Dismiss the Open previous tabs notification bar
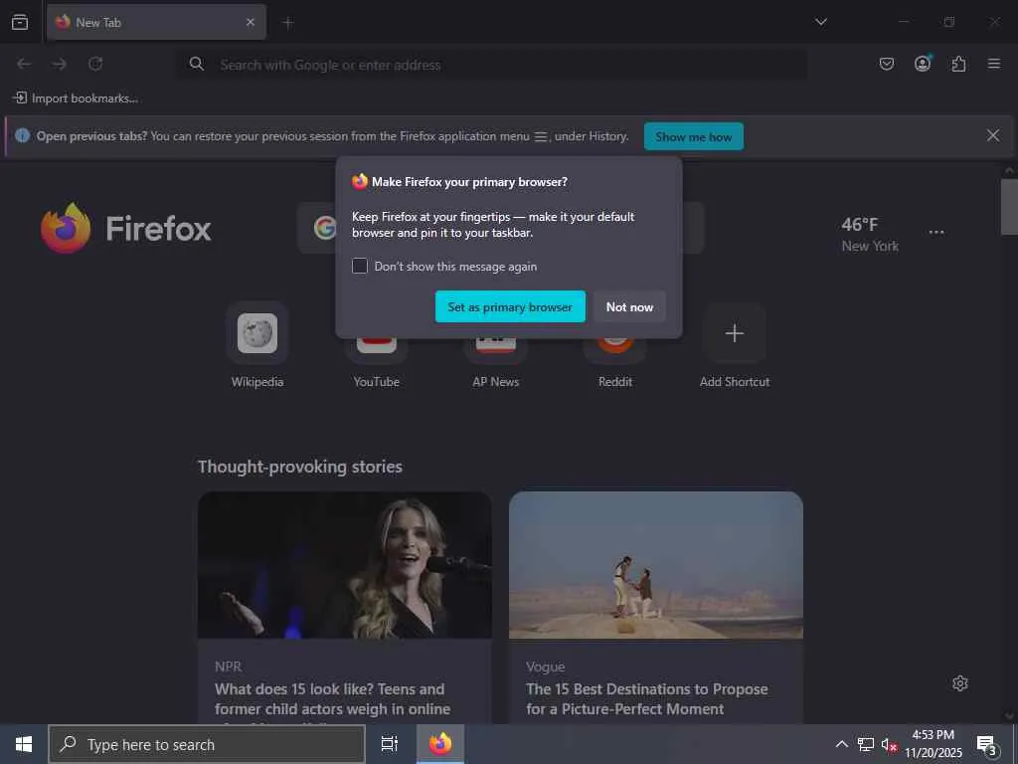The image size is (1018, 764). tap(993, 135)
